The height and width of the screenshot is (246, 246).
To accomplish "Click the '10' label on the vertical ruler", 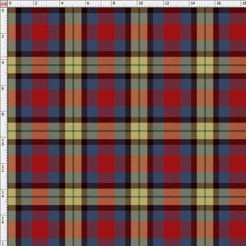I will click(3, 142).
